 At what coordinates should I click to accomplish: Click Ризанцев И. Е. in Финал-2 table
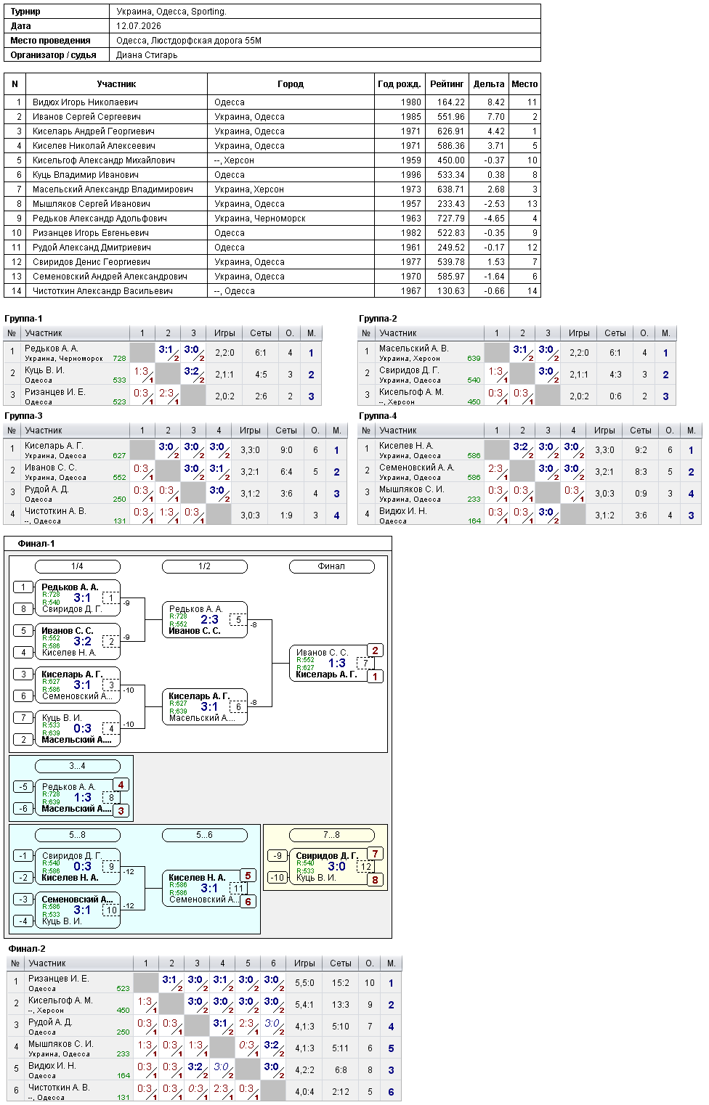point(58,979)
